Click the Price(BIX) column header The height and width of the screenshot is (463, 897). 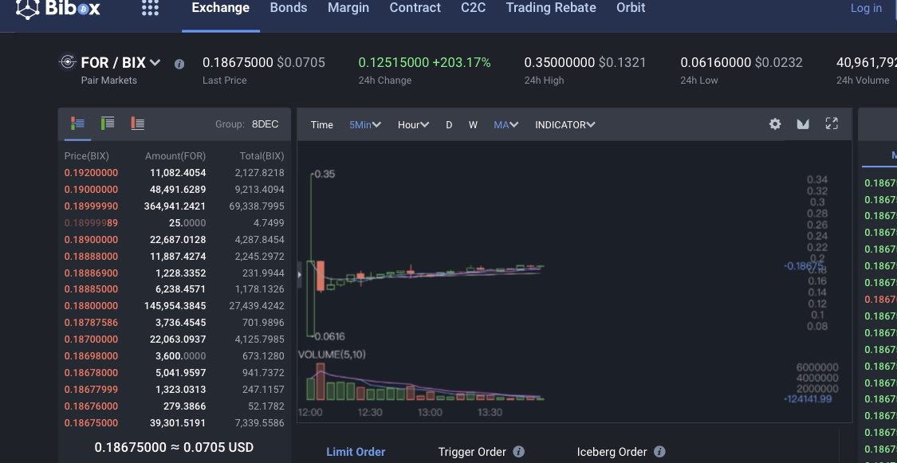pos(86,156)
